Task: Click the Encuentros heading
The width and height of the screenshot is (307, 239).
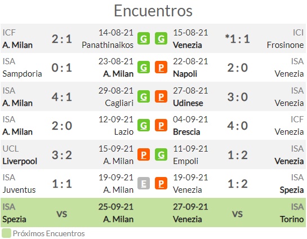Action: tap(153, 11)
